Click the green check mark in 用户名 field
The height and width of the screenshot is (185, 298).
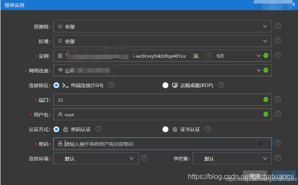click(x=266, y=114)
